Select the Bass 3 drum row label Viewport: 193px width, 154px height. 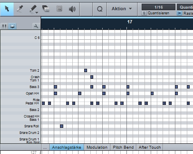pos(34,87)
